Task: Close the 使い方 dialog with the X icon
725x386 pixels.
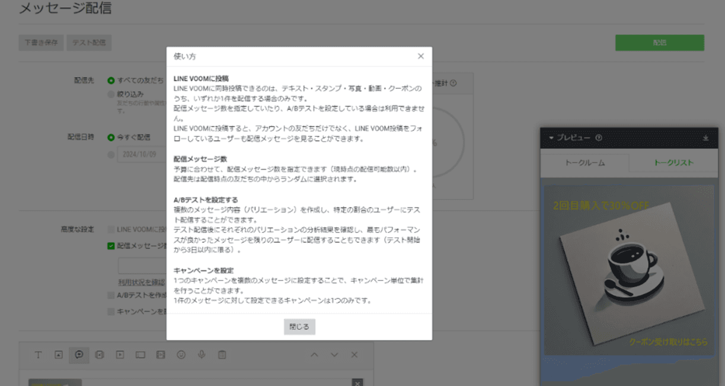Action: click(x=420, y=56)
